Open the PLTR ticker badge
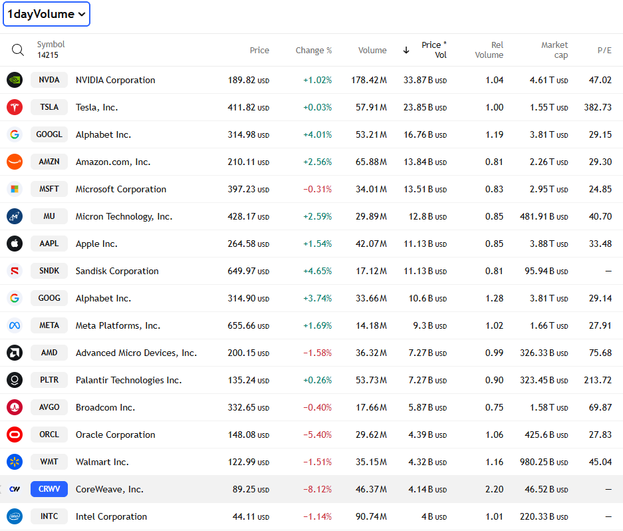Screen dimensions: 623x531 (49, 380)
